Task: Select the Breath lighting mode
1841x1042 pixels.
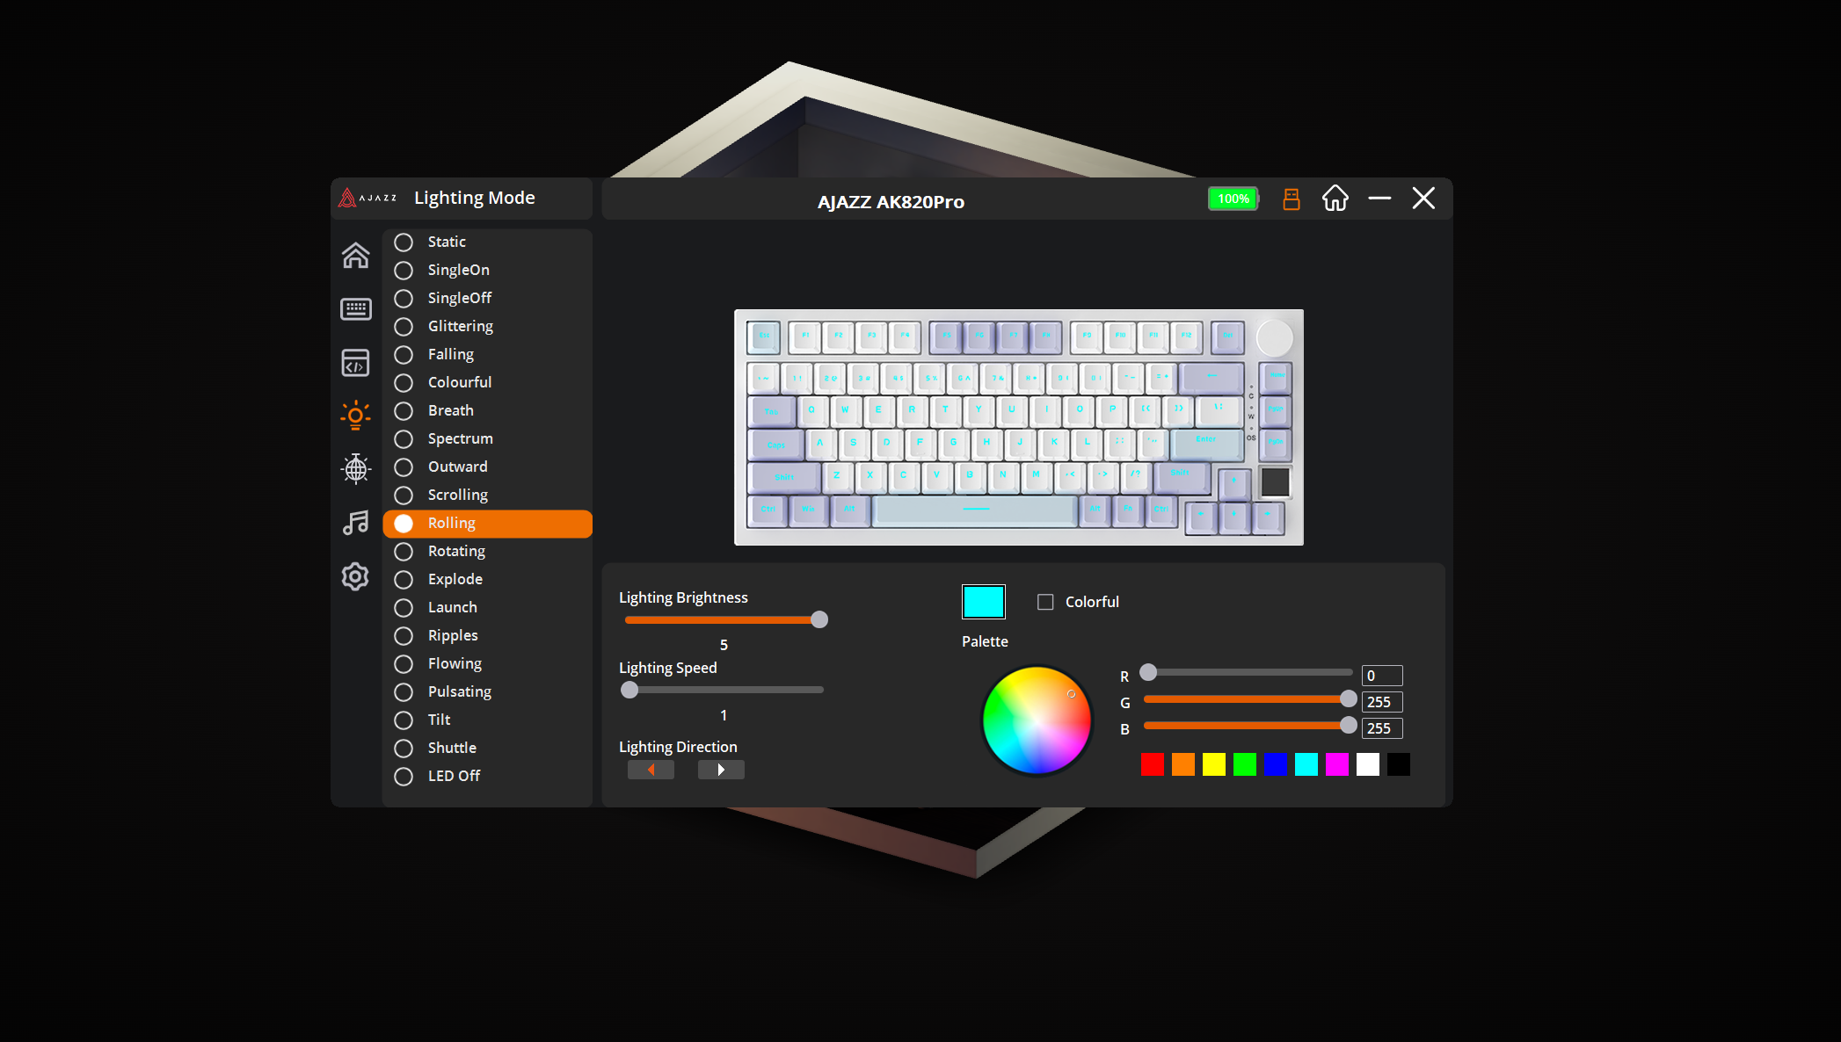Action: pos(487,410)
